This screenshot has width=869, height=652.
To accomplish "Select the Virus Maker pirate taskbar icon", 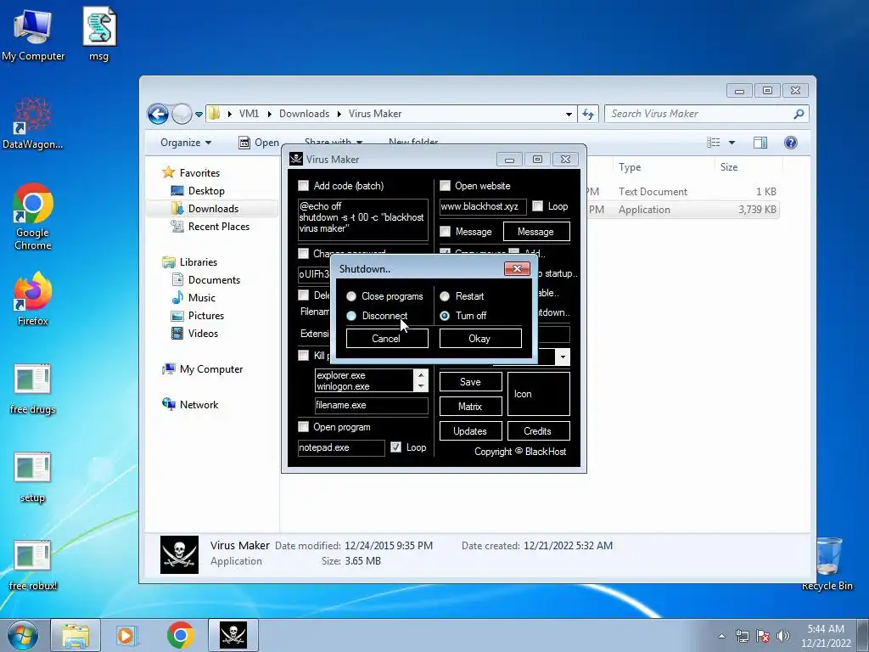I will [233, 635].
